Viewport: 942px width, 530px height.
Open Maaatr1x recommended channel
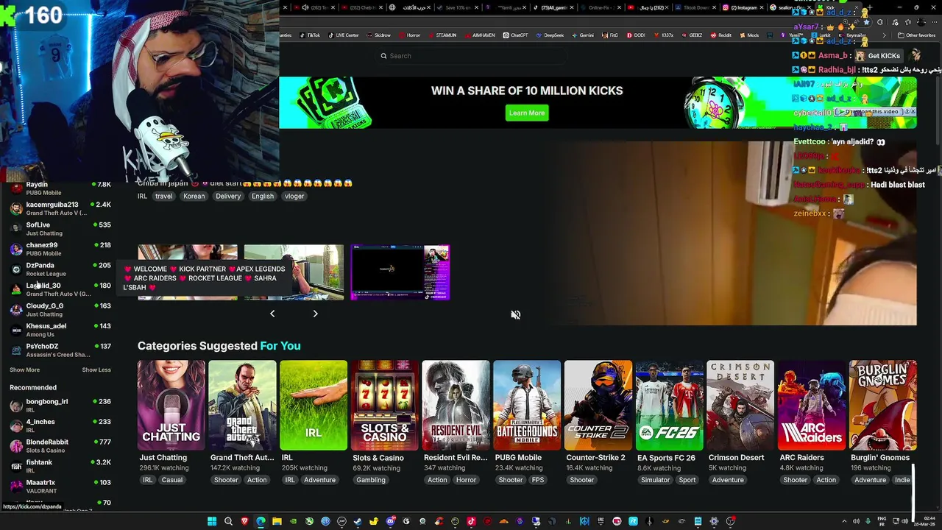pyautogui.click(x=60, y=487)
